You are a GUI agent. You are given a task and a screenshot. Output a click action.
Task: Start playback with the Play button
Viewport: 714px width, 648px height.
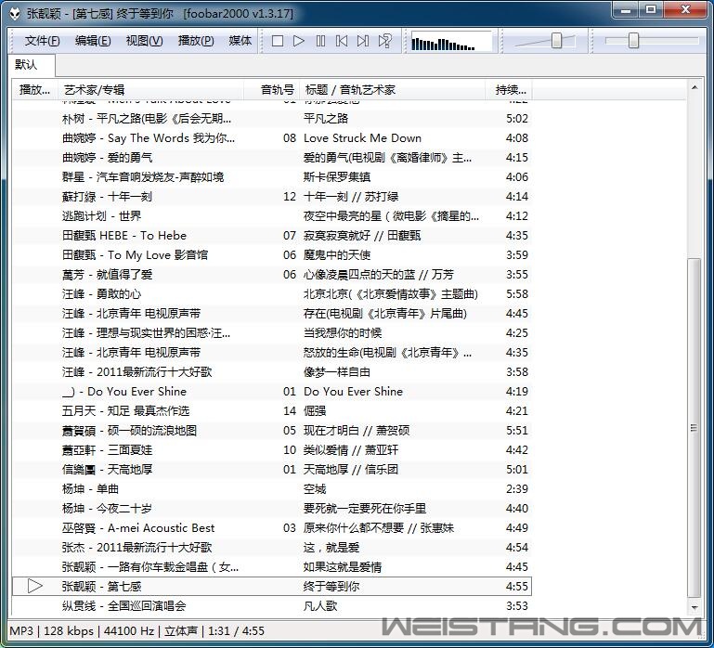[x=299, y=41]
